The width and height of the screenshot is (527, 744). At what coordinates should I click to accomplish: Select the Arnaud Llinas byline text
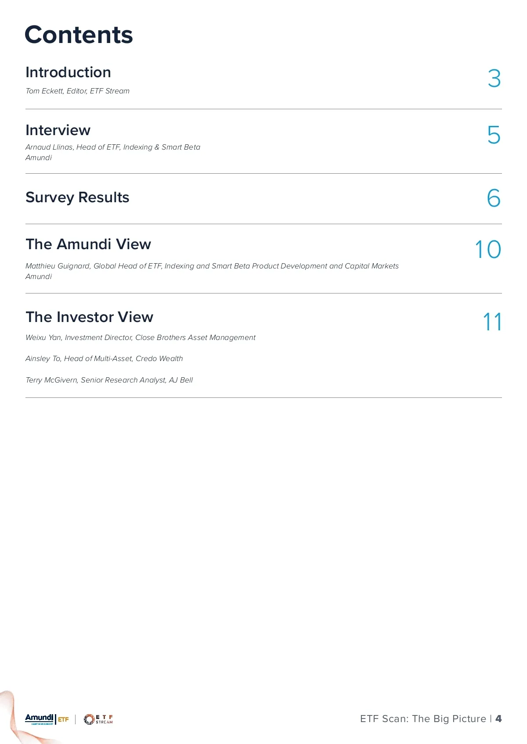[113, 147]
